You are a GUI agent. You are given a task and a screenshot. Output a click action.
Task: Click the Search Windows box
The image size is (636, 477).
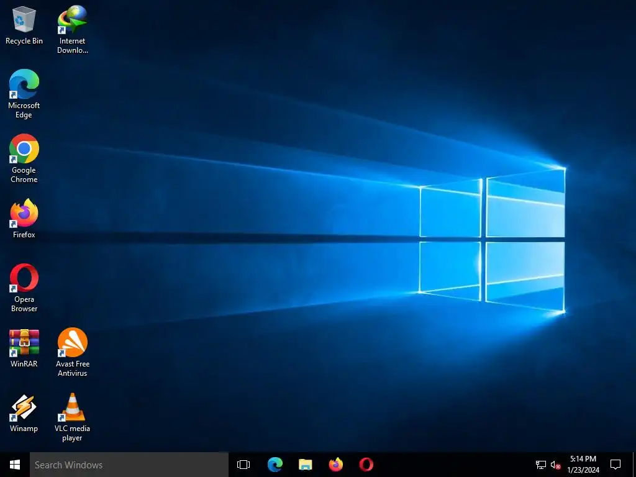click(x=129, y=465)
